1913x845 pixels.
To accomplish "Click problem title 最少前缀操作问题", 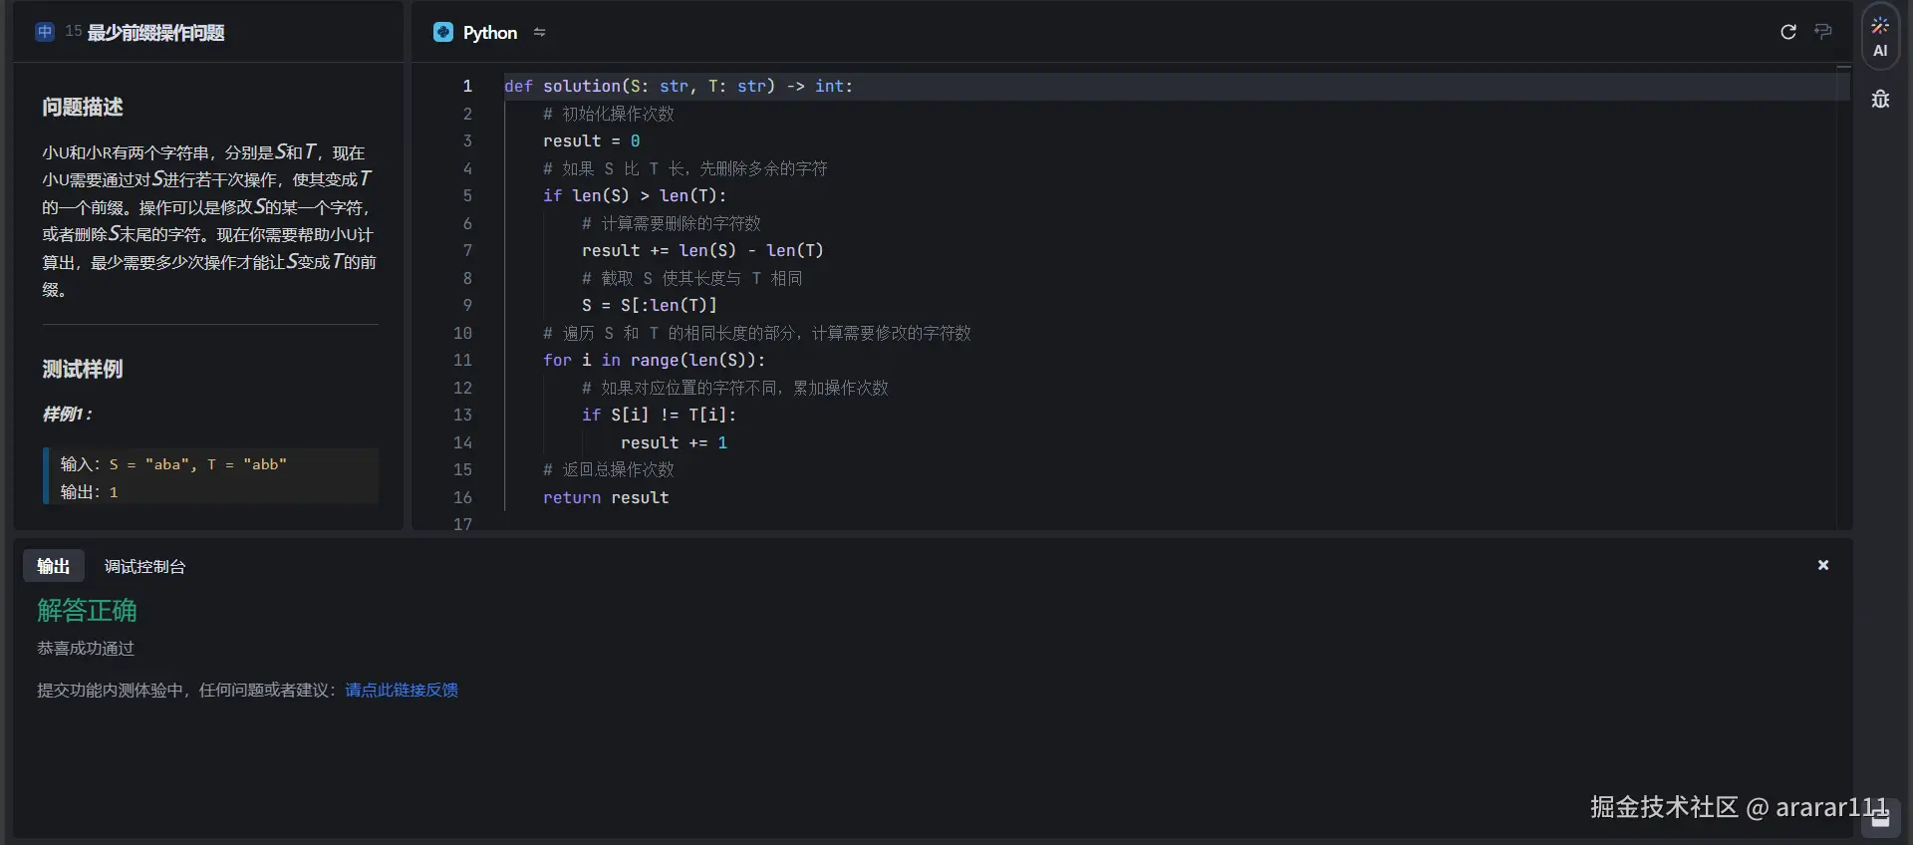I will [156, 32].
